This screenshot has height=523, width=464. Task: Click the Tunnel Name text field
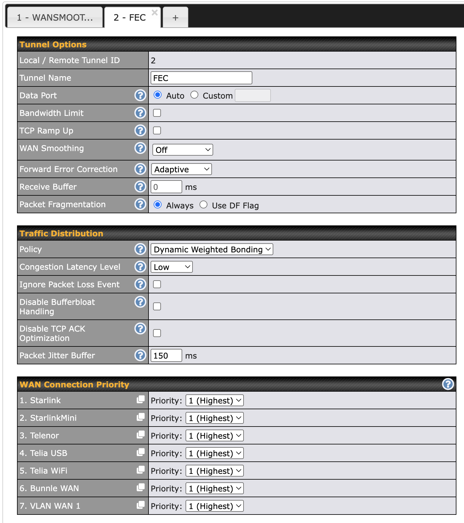pyautogui.click(x=201, y=78)
